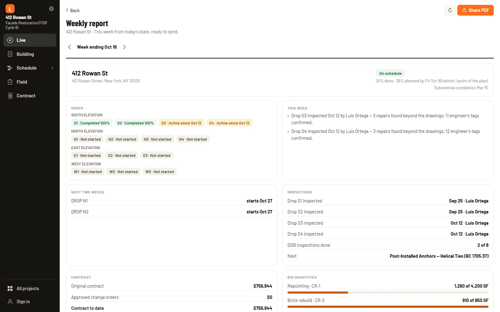The width and height of the screenshot is (500, 312).
Task: Click the Brick rebuild CR-2 progress bar
Action: tap(388, 307)
